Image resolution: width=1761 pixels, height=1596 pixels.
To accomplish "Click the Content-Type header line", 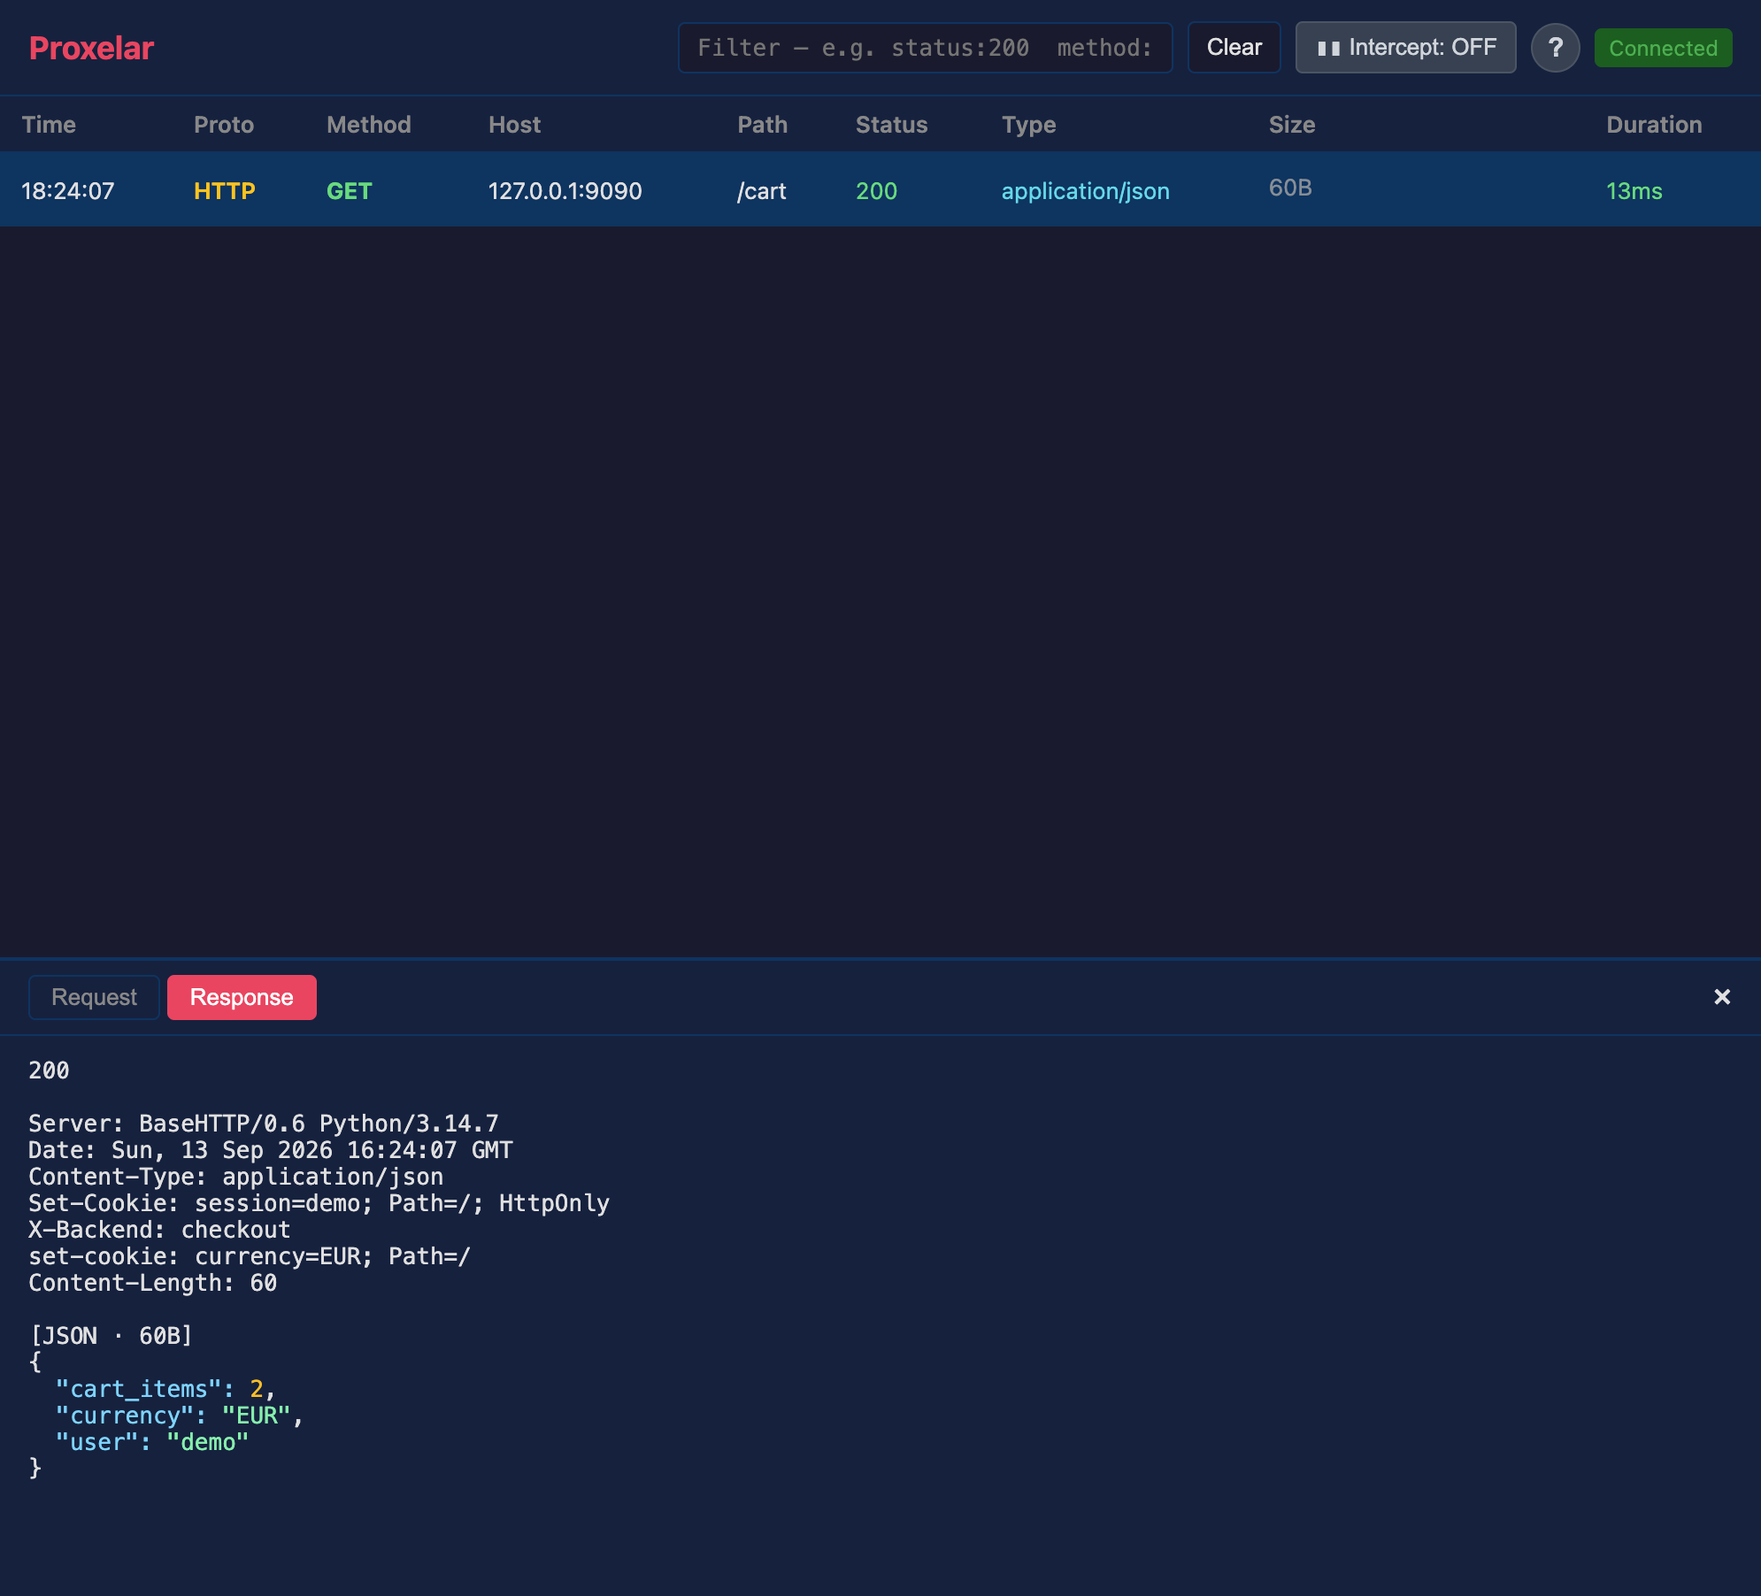I will click(235, 1177).
